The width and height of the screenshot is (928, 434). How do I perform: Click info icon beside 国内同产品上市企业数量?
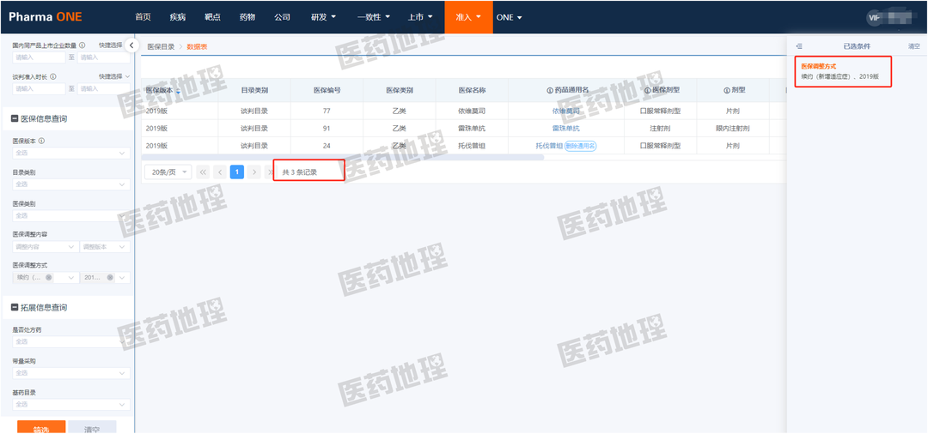(x=82, y=45)
